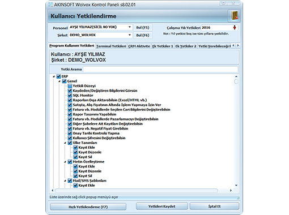Uncheck Onay Tarihi Kontrolü Yapma

coord(70,133)
